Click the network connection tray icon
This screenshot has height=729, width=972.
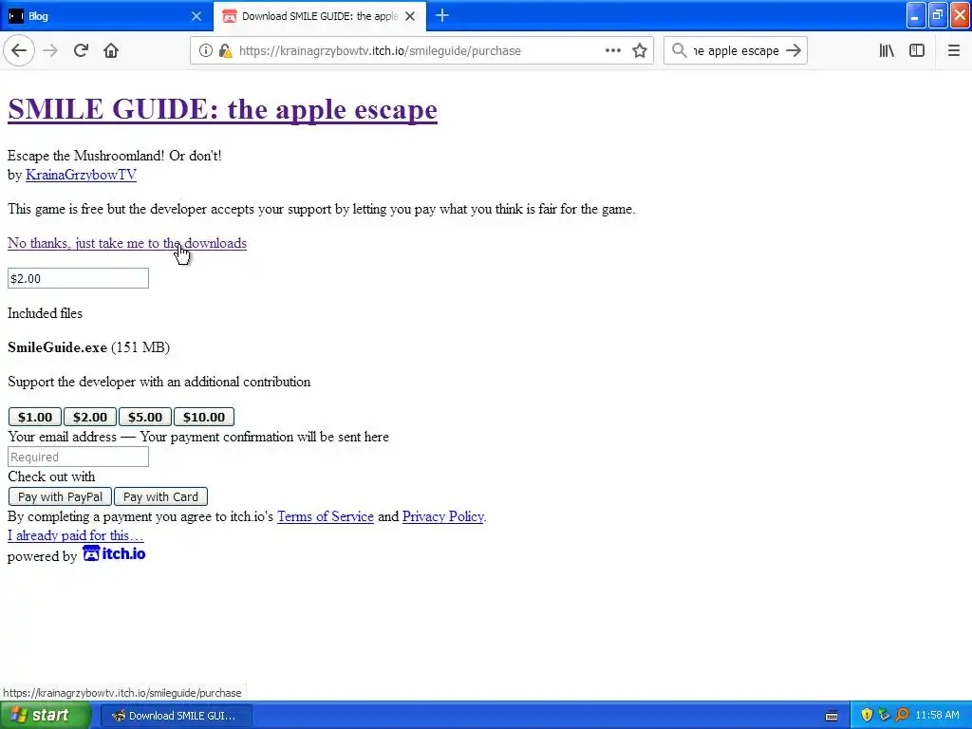pos(884,716)
